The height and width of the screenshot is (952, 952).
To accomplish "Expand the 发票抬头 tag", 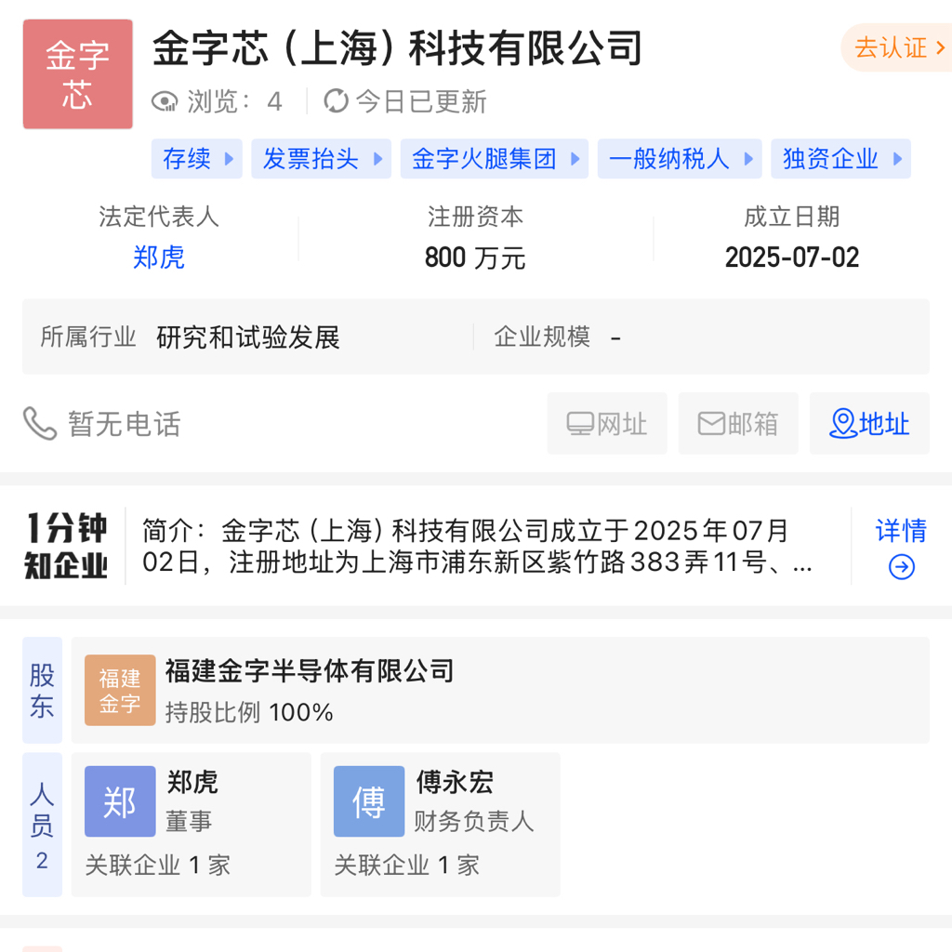I will (321, 159).
